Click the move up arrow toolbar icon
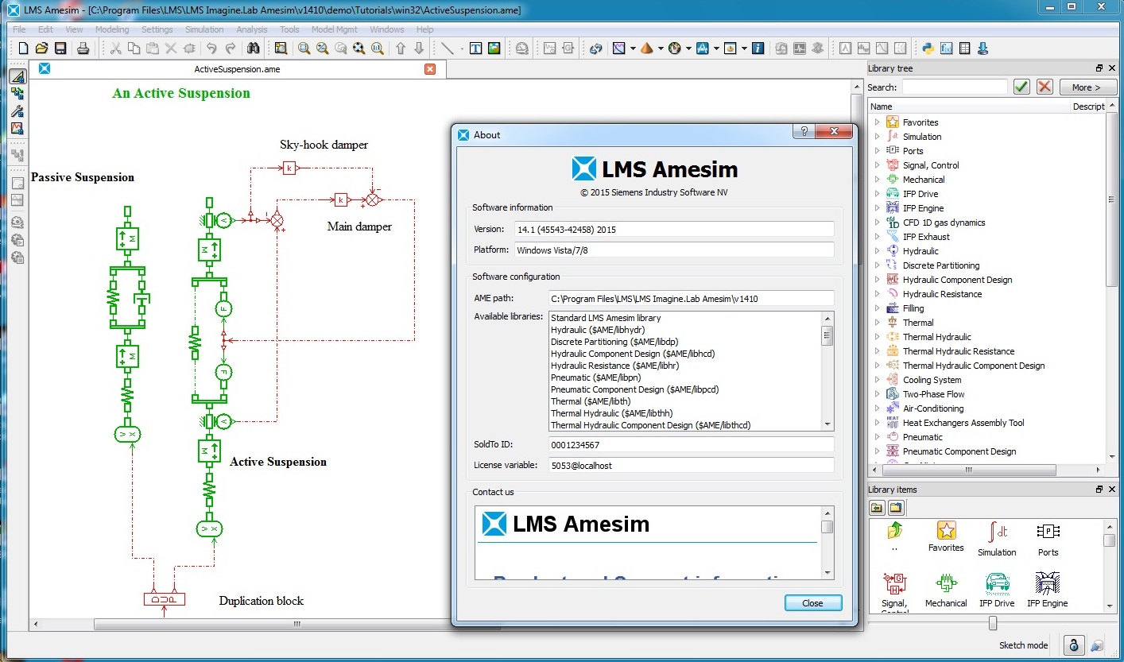 pyautogui.click(x=401, y=48)
